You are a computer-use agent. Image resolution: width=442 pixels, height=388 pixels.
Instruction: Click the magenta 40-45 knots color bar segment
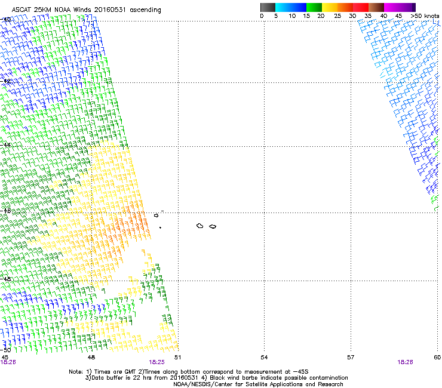pyautogui.click(x=392, y=7)
